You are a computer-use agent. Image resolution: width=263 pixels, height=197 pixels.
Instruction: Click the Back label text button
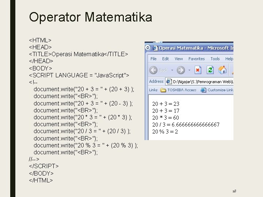tap(163, 70)
